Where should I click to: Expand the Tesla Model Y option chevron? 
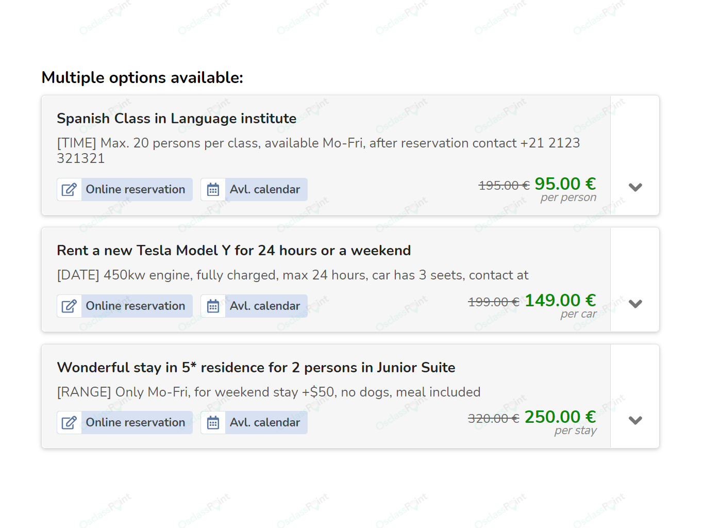[x=635, y=304]
